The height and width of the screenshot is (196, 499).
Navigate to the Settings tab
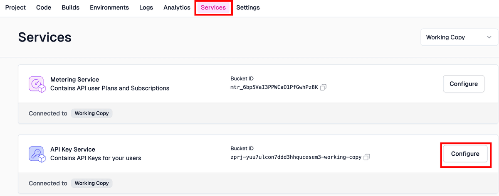point(248,7)
